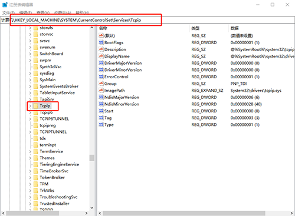Click the tdx folder icon
Image resolution: width=295 pixels, height=216 pixels.
point(35,138)
